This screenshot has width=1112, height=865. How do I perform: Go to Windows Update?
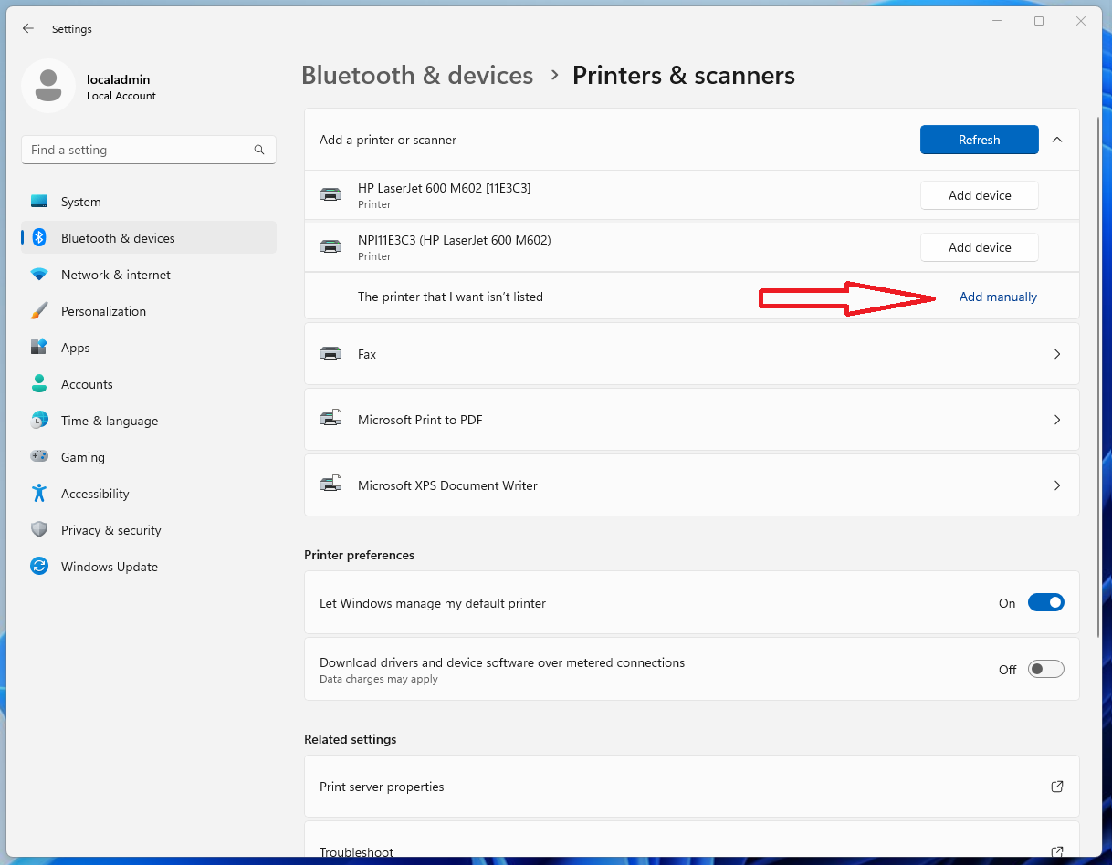(149, 567)
